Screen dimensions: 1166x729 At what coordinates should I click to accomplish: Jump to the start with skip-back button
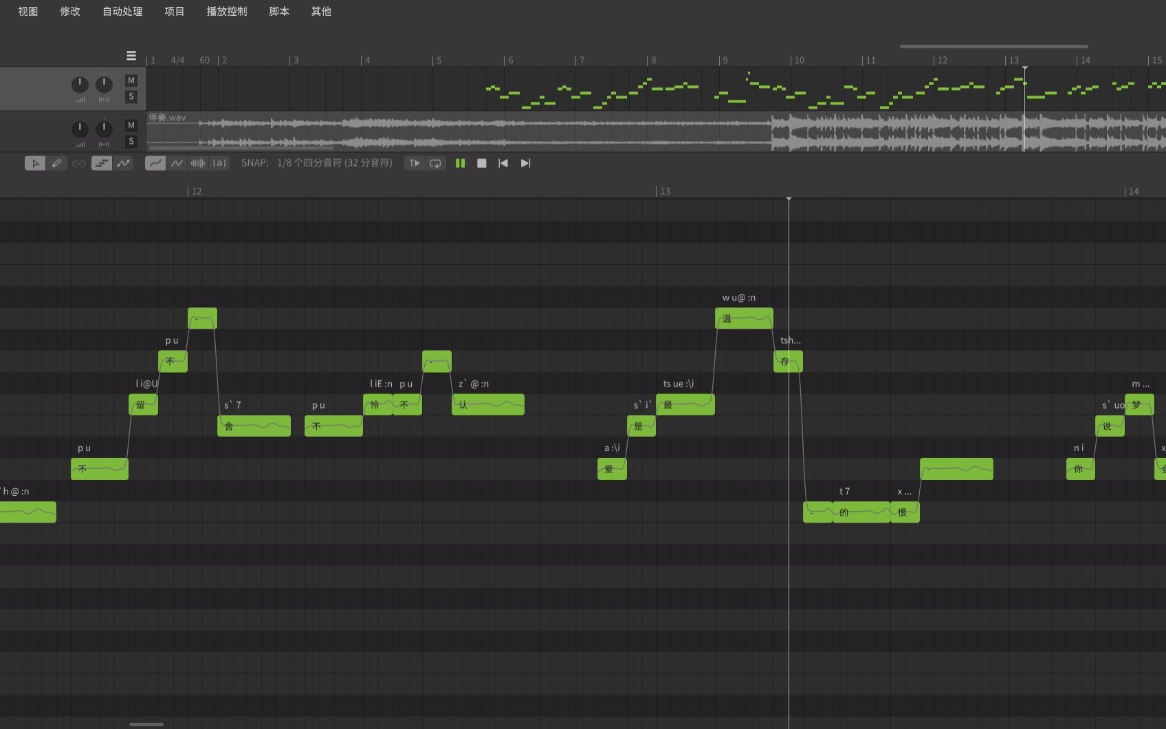pyautogui.click(x=503, y=163)
